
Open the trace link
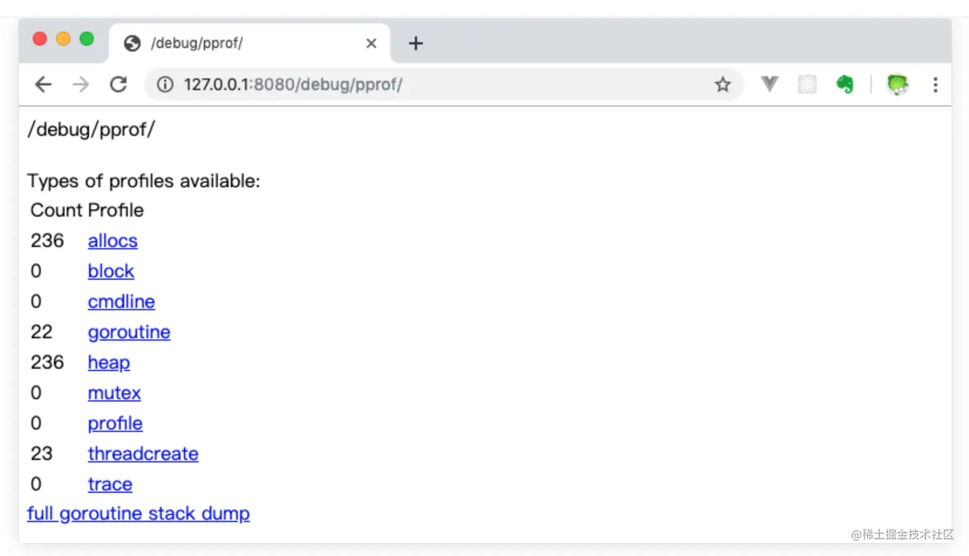110,484
